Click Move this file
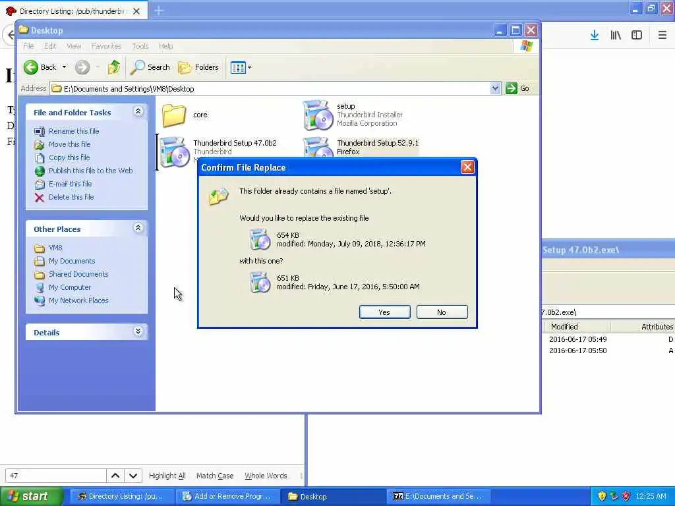Screen dimensions: 675x506 (x=69, y=144)
